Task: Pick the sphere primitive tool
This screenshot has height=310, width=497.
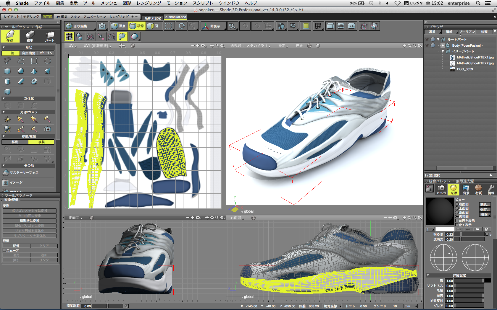Action: coord(21,71)
